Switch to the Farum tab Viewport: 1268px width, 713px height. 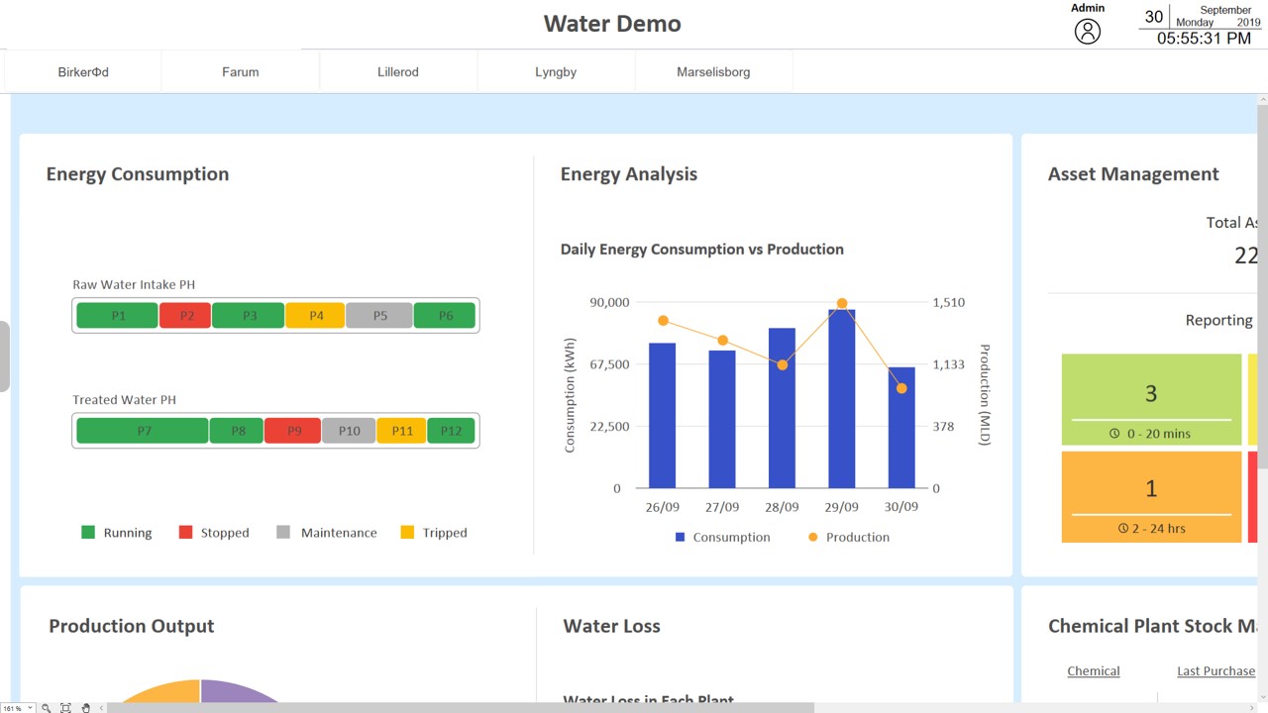241,72
